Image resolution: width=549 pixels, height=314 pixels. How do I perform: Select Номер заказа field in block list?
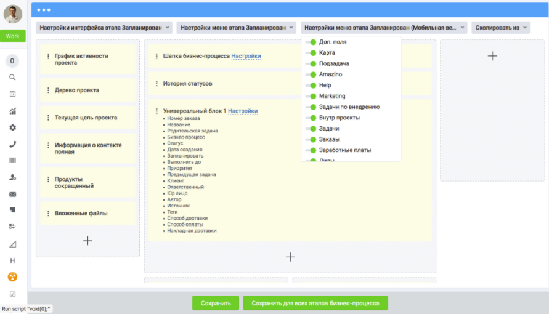[x=184, y=118]
